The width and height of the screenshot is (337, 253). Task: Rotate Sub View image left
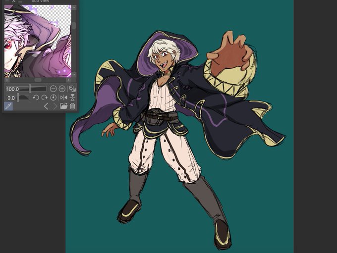36,98
